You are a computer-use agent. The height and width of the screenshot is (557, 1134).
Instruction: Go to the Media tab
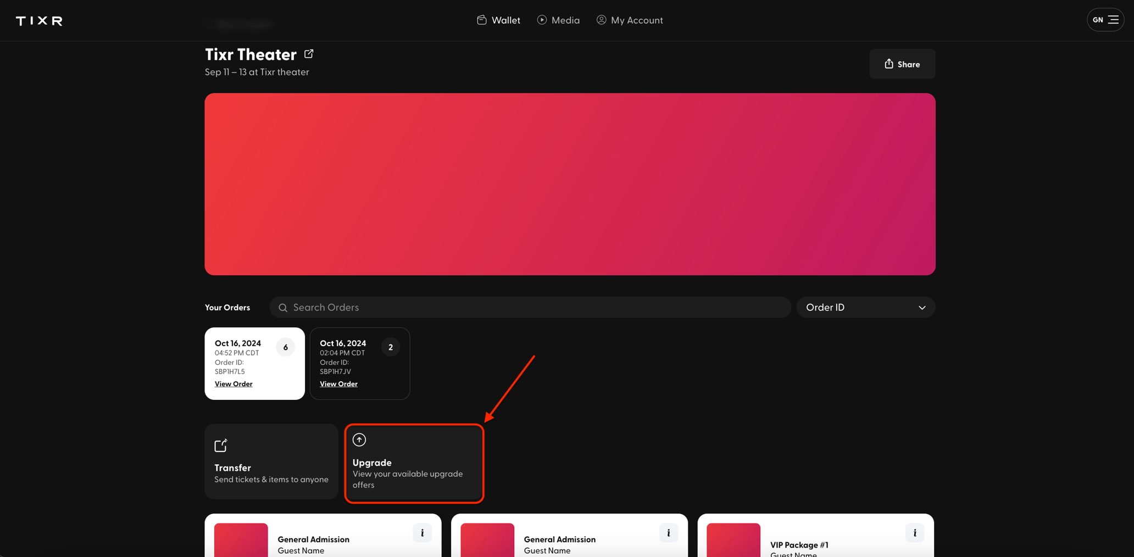[x=558, y=20]
